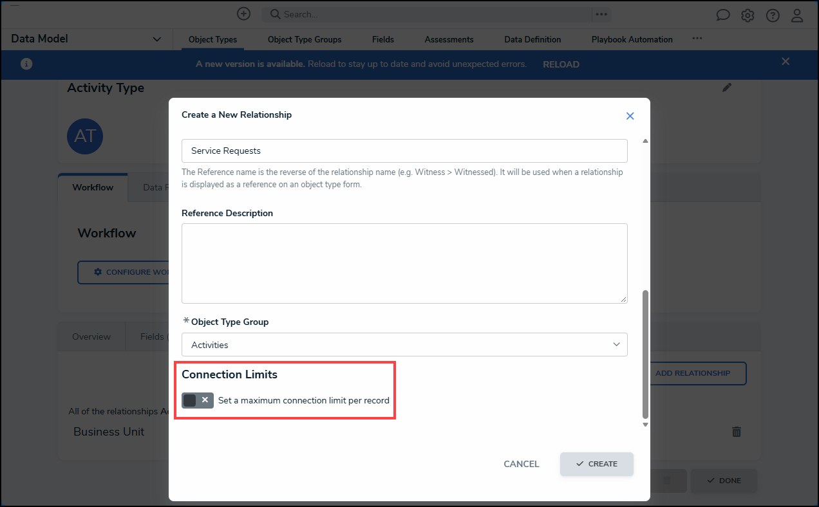
Task: Click the dialog scroll up arrow
Action: pos(645,141)
